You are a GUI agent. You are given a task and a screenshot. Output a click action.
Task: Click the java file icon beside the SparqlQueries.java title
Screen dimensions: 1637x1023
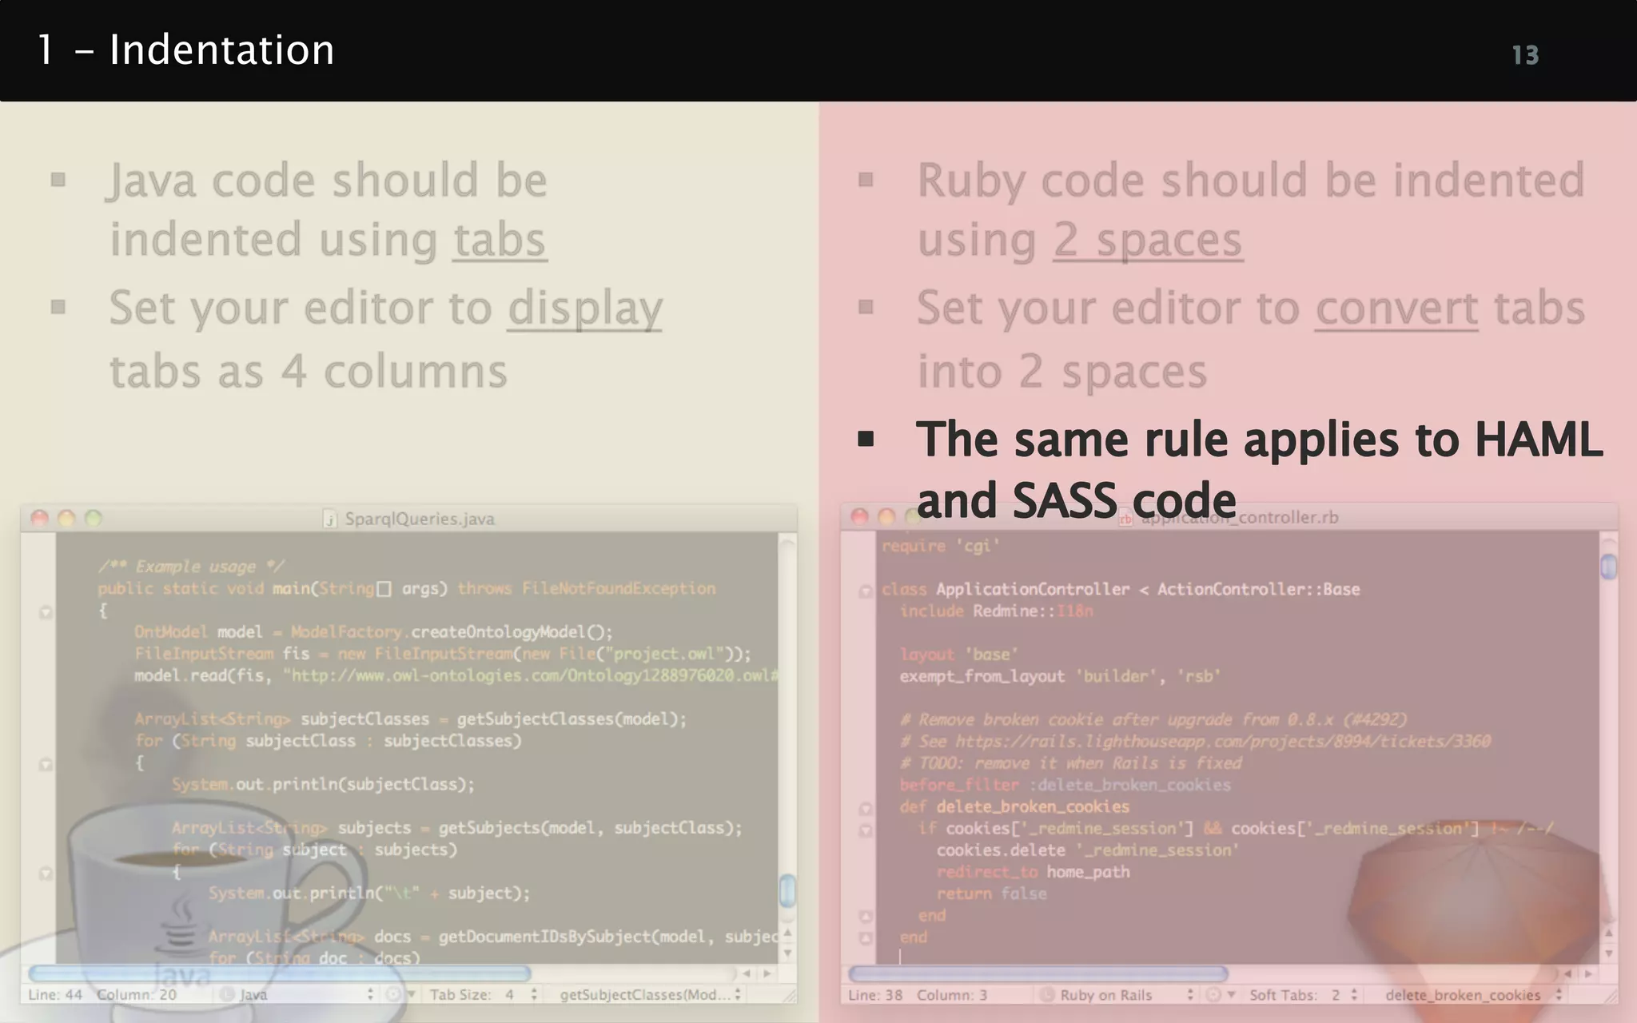click(x=329, y=519)
